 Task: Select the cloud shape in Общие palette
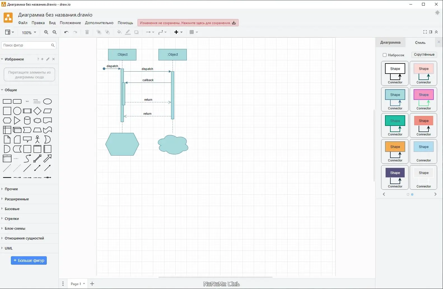coord(37,121)
